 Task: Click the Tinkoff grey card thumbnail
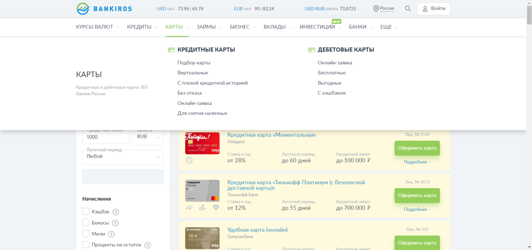202,191
